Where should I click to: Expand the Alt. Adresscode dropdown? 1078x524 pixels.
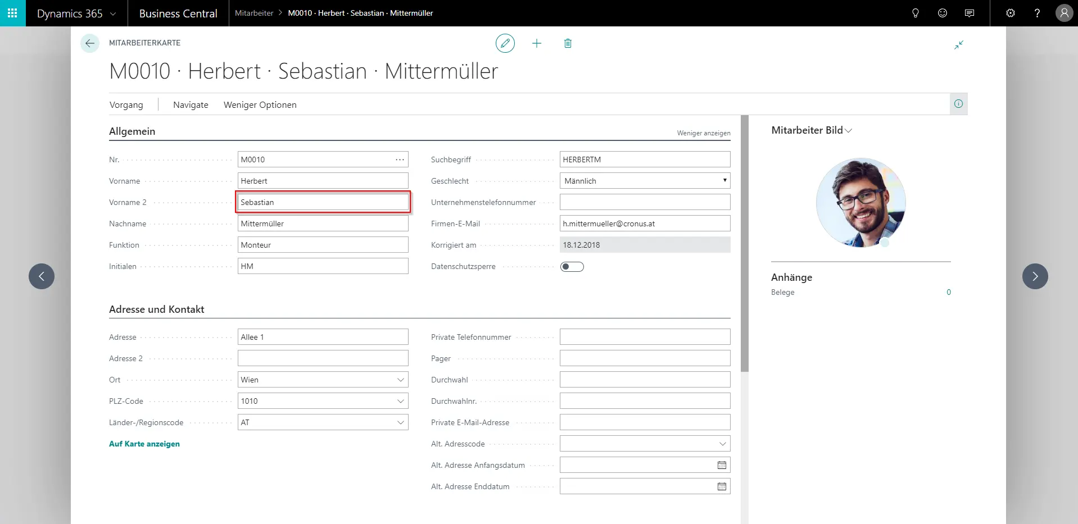point(723,444)
